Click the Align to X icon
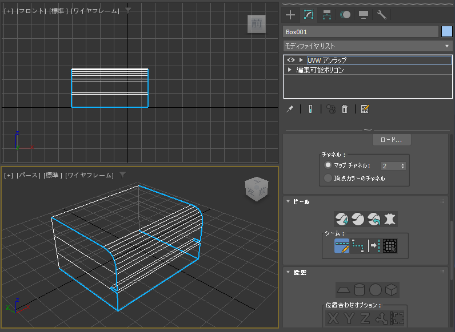Viewport: 455px width, 332px height. 333,318
